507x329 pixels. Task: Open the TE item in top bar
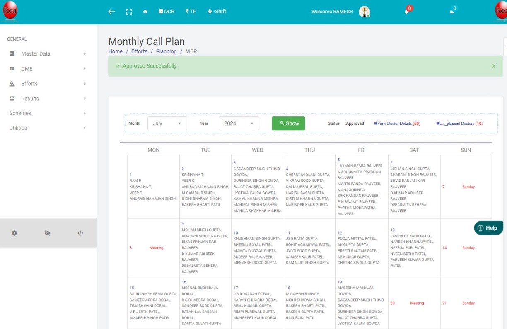click(x=191, y=12)
